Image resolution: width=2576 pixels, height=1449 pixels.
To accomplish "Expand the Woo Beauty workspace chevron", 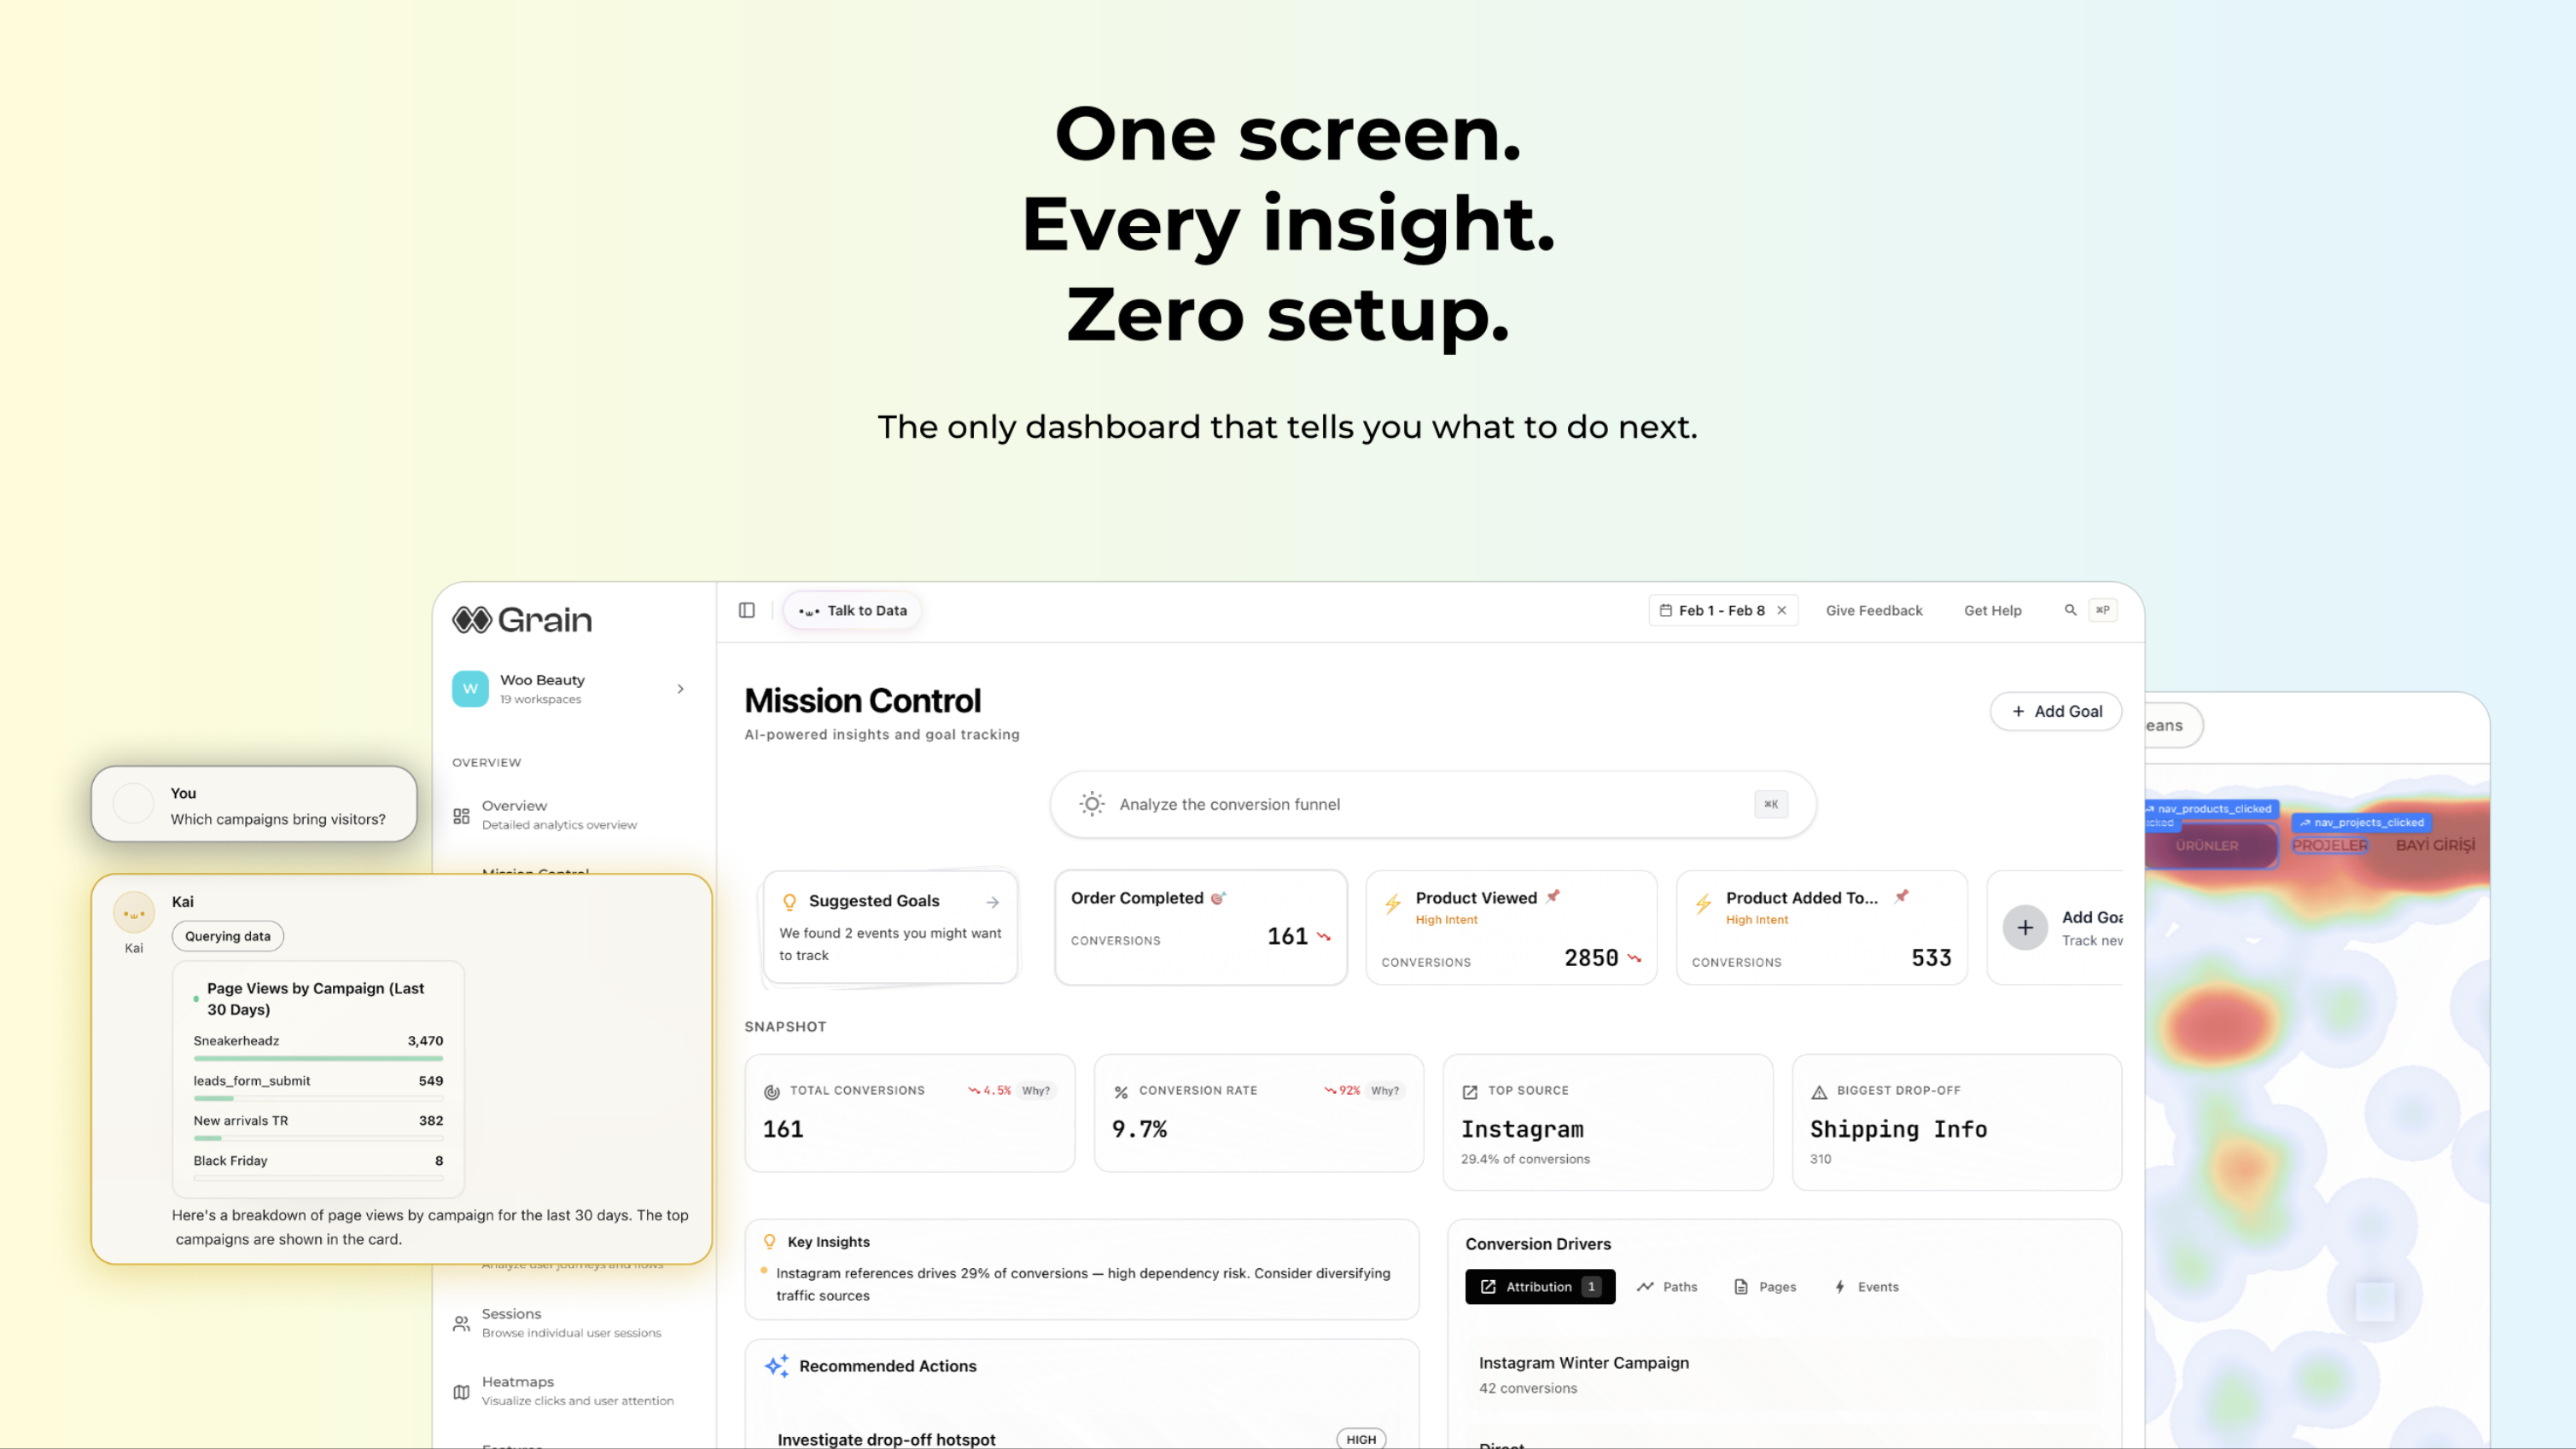I will click(x=681, y=689).
